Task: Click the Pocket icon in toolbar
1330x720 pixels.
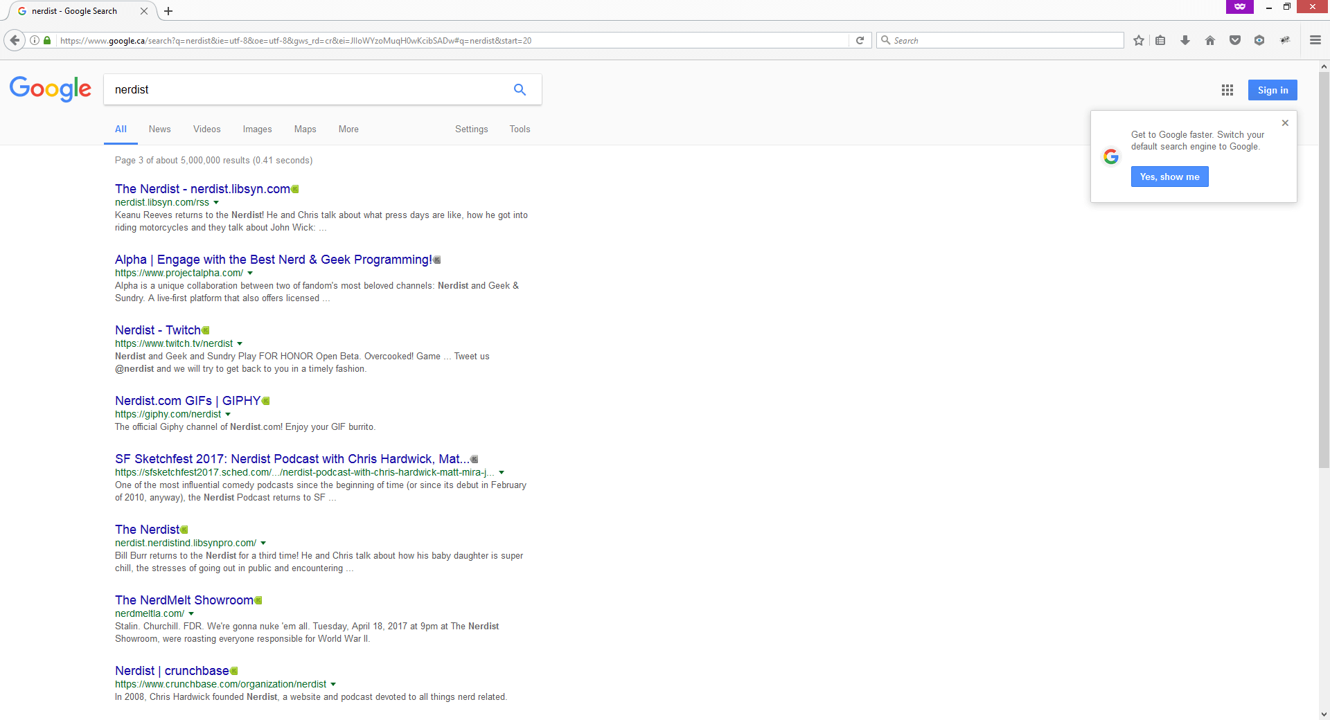Action: click(x=1234, y=41)
